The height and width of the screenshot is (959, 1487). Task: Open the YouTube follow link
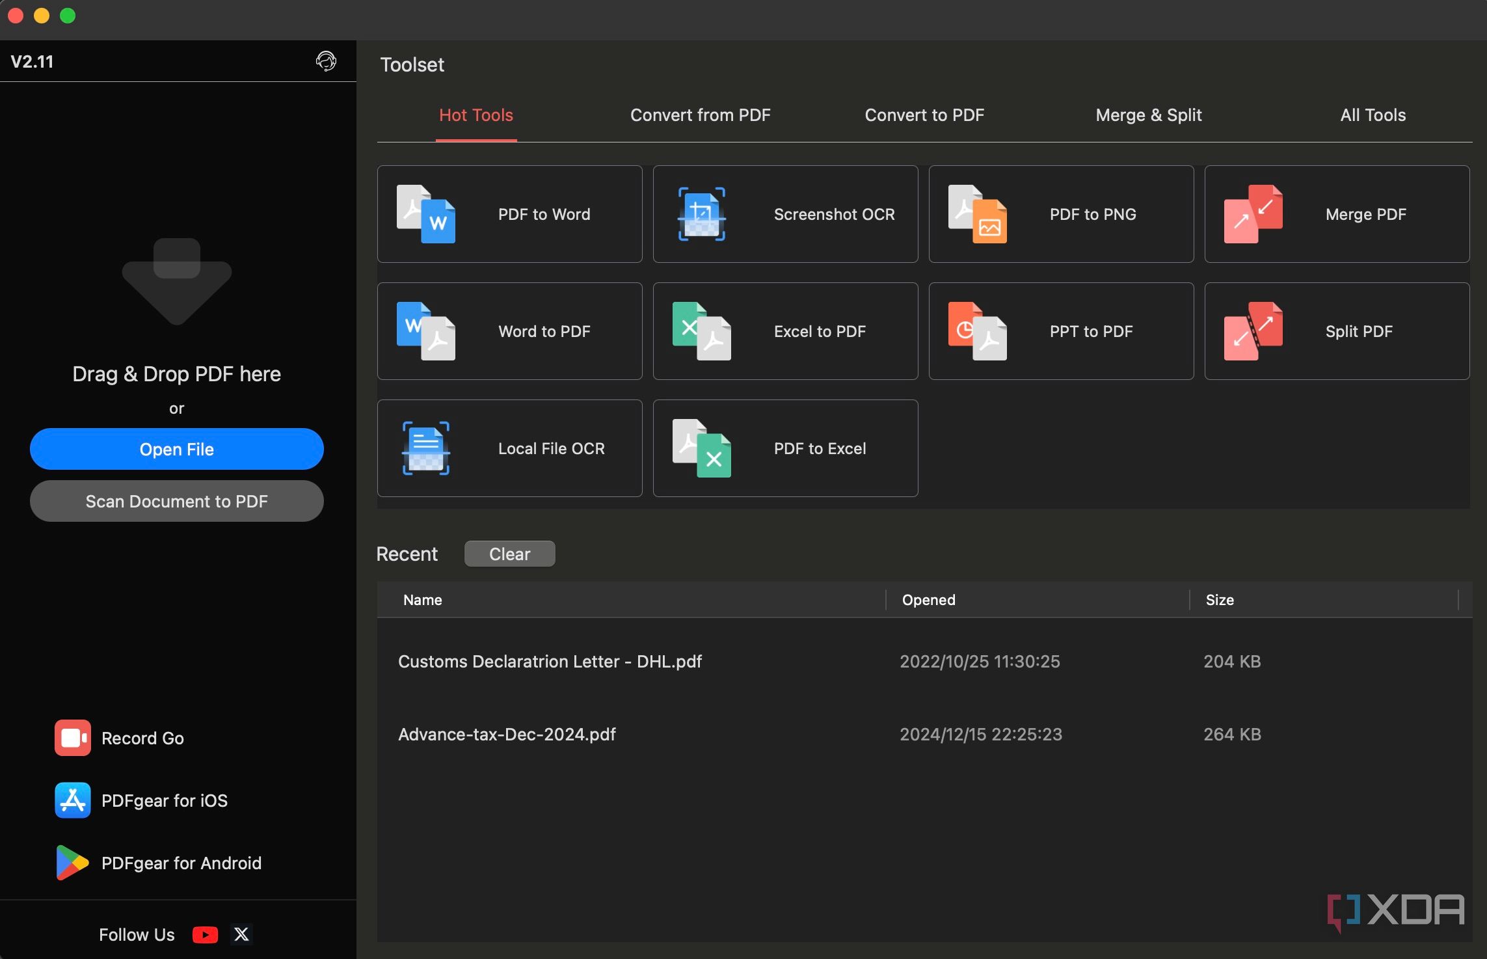point(205,935)
